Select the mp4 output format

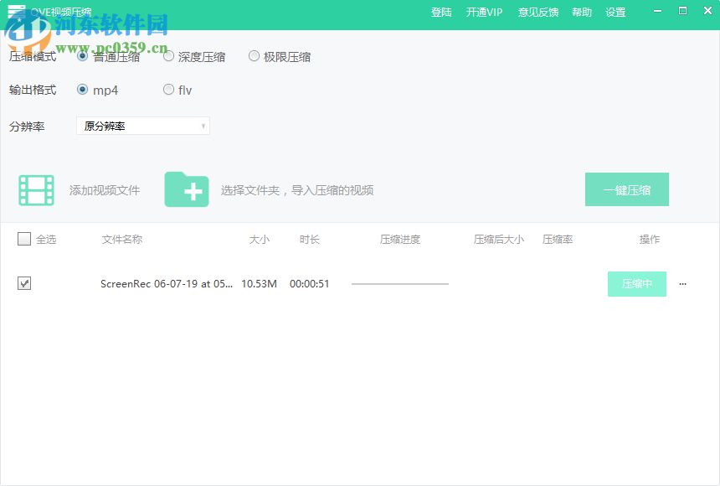point(83,90)
